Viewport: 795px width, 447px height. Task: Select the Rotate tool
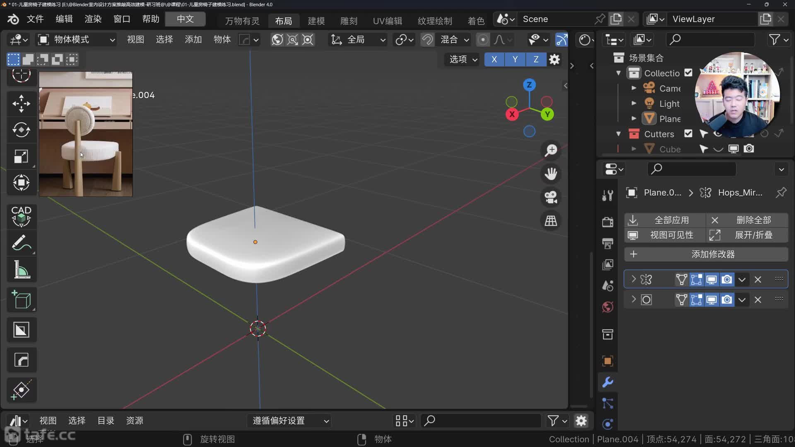[21, 130]
